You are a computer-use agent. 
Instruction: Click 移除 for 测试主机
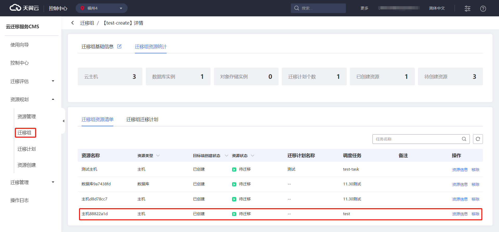[475, 170]
